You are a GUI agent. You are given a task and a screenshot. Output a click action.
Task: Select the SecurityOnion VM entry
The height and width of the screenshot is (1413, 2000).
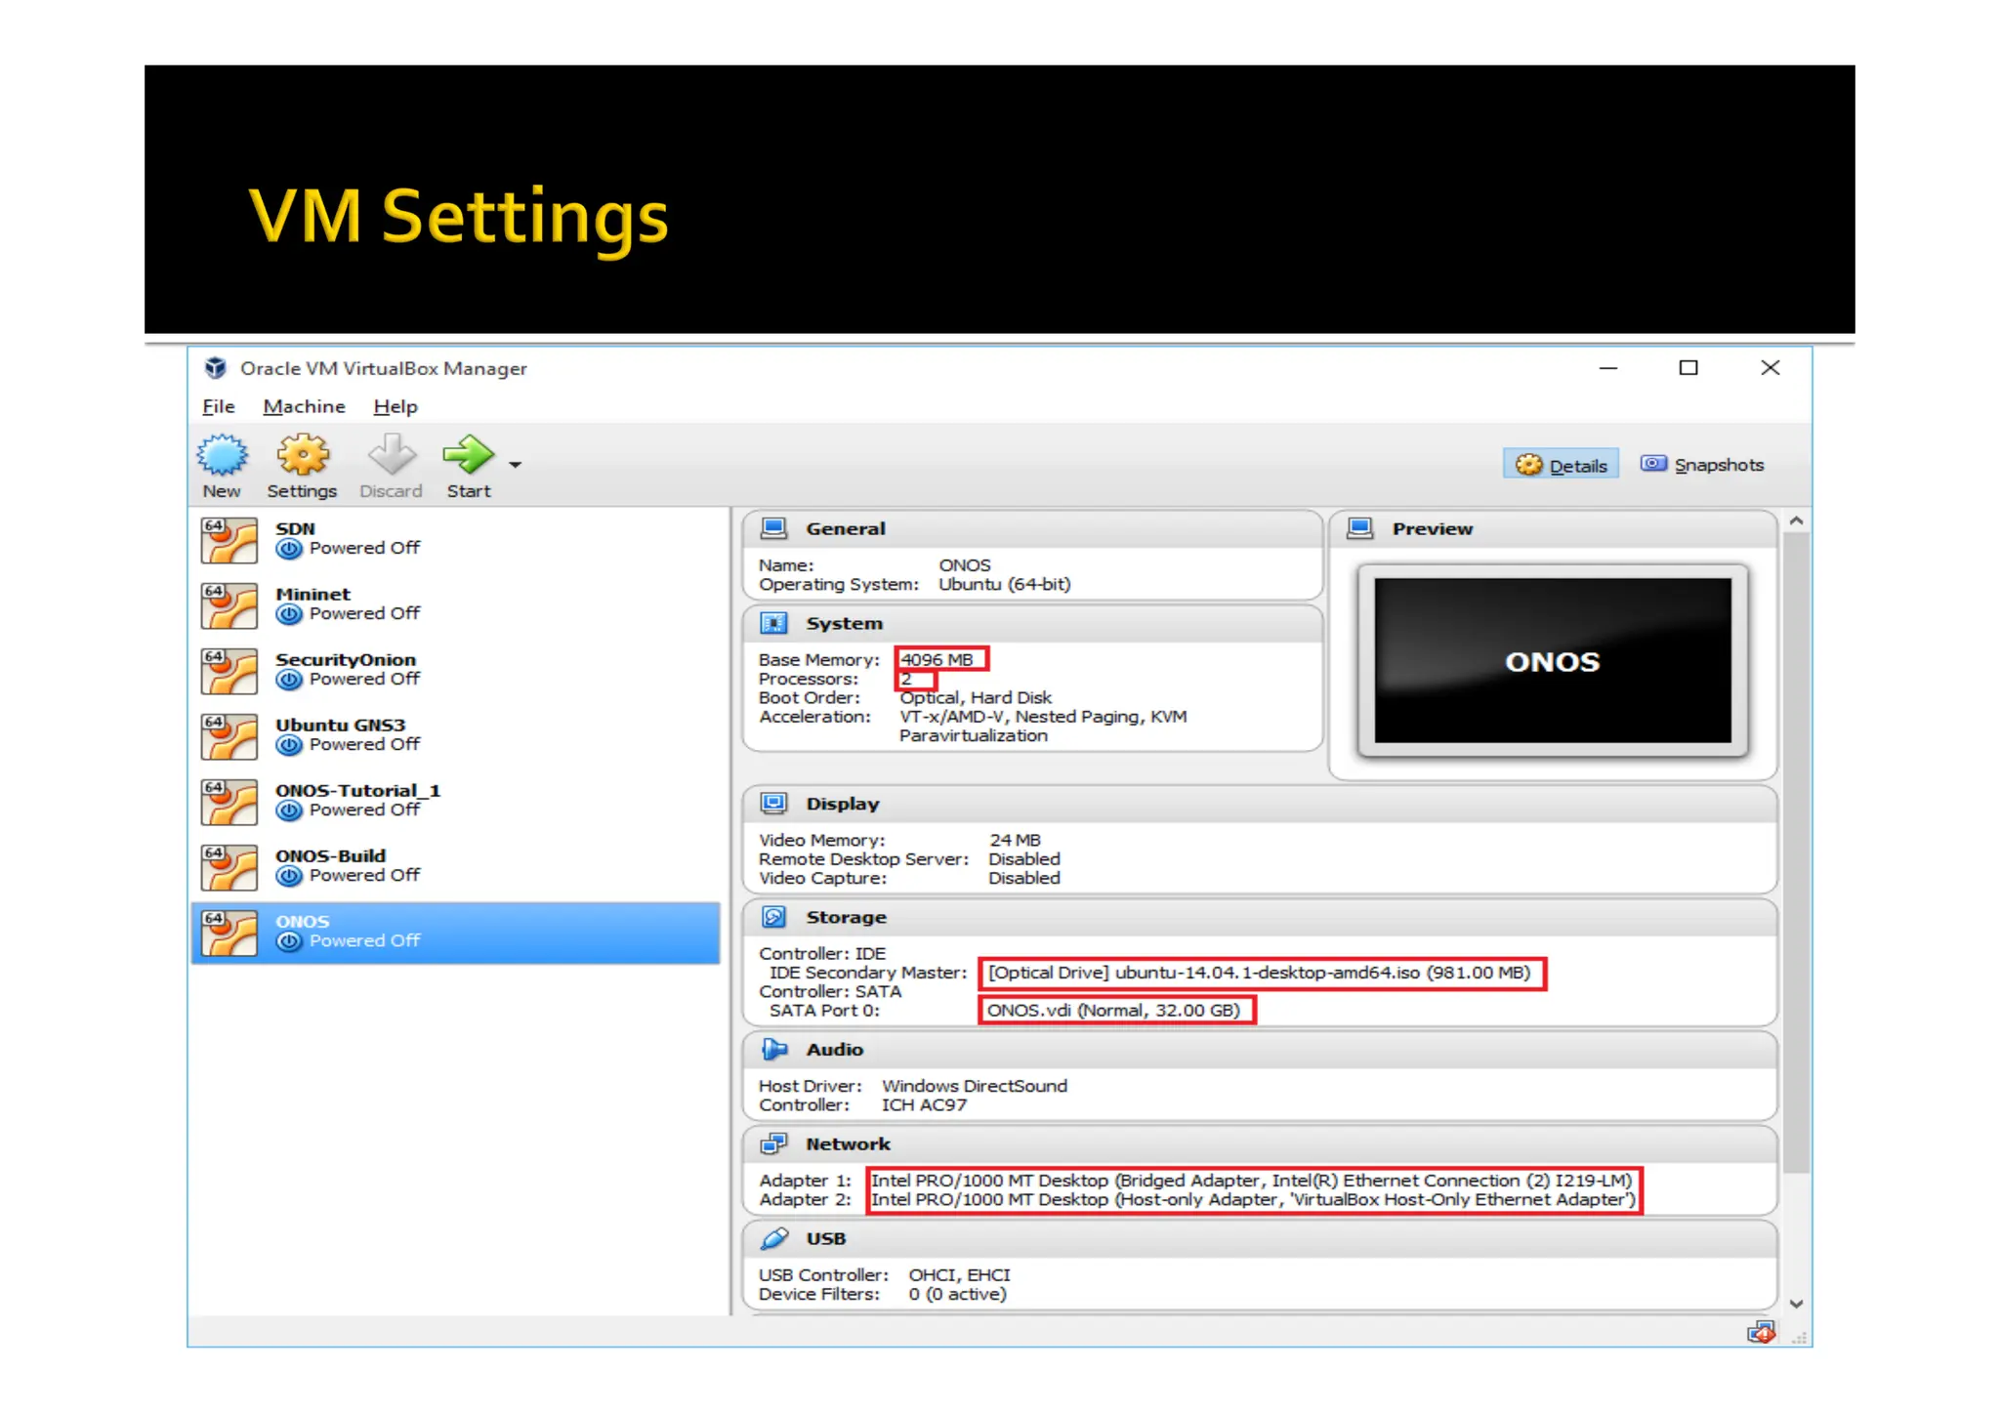click(345, 669)
